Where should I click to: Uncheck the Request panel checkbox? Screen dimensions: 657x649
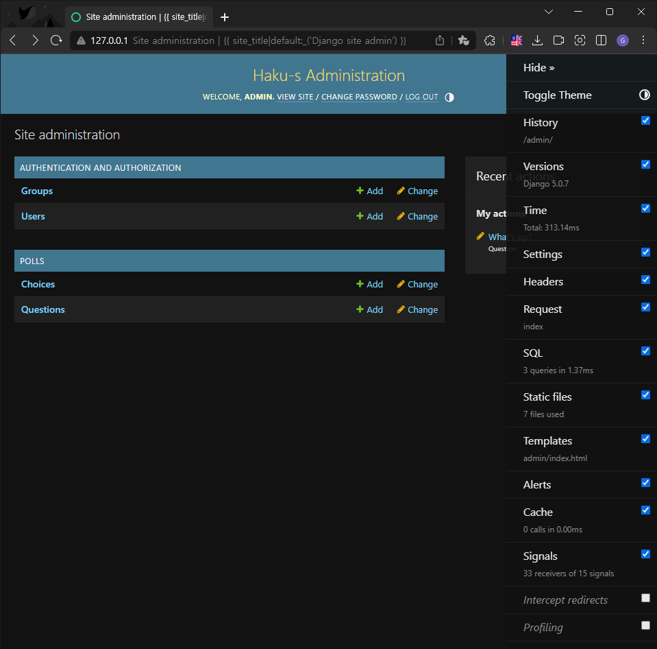pos(645,307)
